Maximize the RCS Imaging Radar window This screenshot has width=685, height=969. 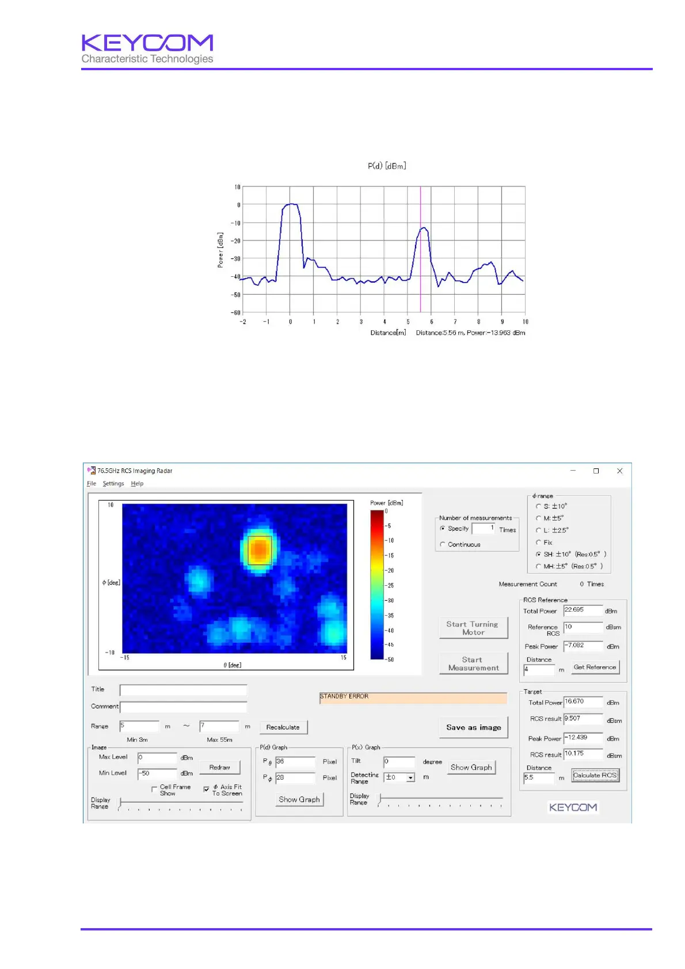point(596,471)
